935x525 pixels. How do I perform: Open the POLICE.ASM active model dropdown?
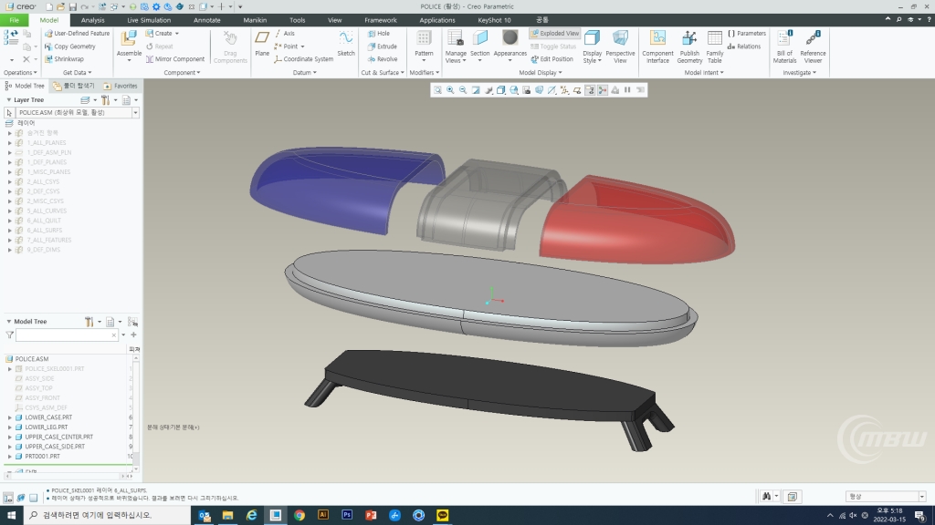(135, 113)
